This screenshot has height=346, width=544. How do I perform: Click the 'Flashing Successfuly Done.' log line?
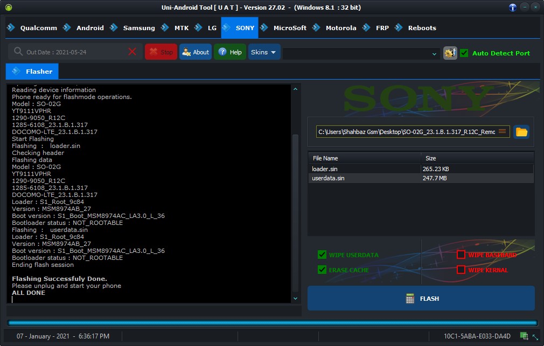tap(59, 279)
